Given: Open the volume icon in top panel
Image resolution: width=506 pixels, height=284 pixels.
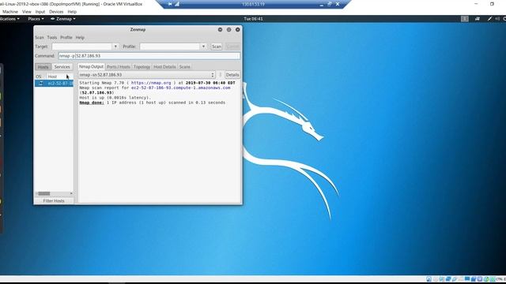Looking at the screenshot, I should pyautogui.click(x=497, y=19).
